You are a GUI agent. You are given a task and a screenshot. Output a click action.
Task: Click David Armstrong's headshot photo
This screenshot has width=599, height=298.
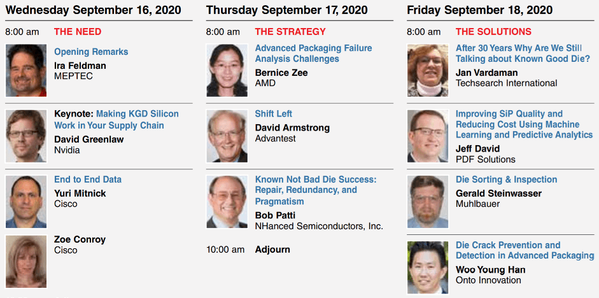tap(227, 136)
